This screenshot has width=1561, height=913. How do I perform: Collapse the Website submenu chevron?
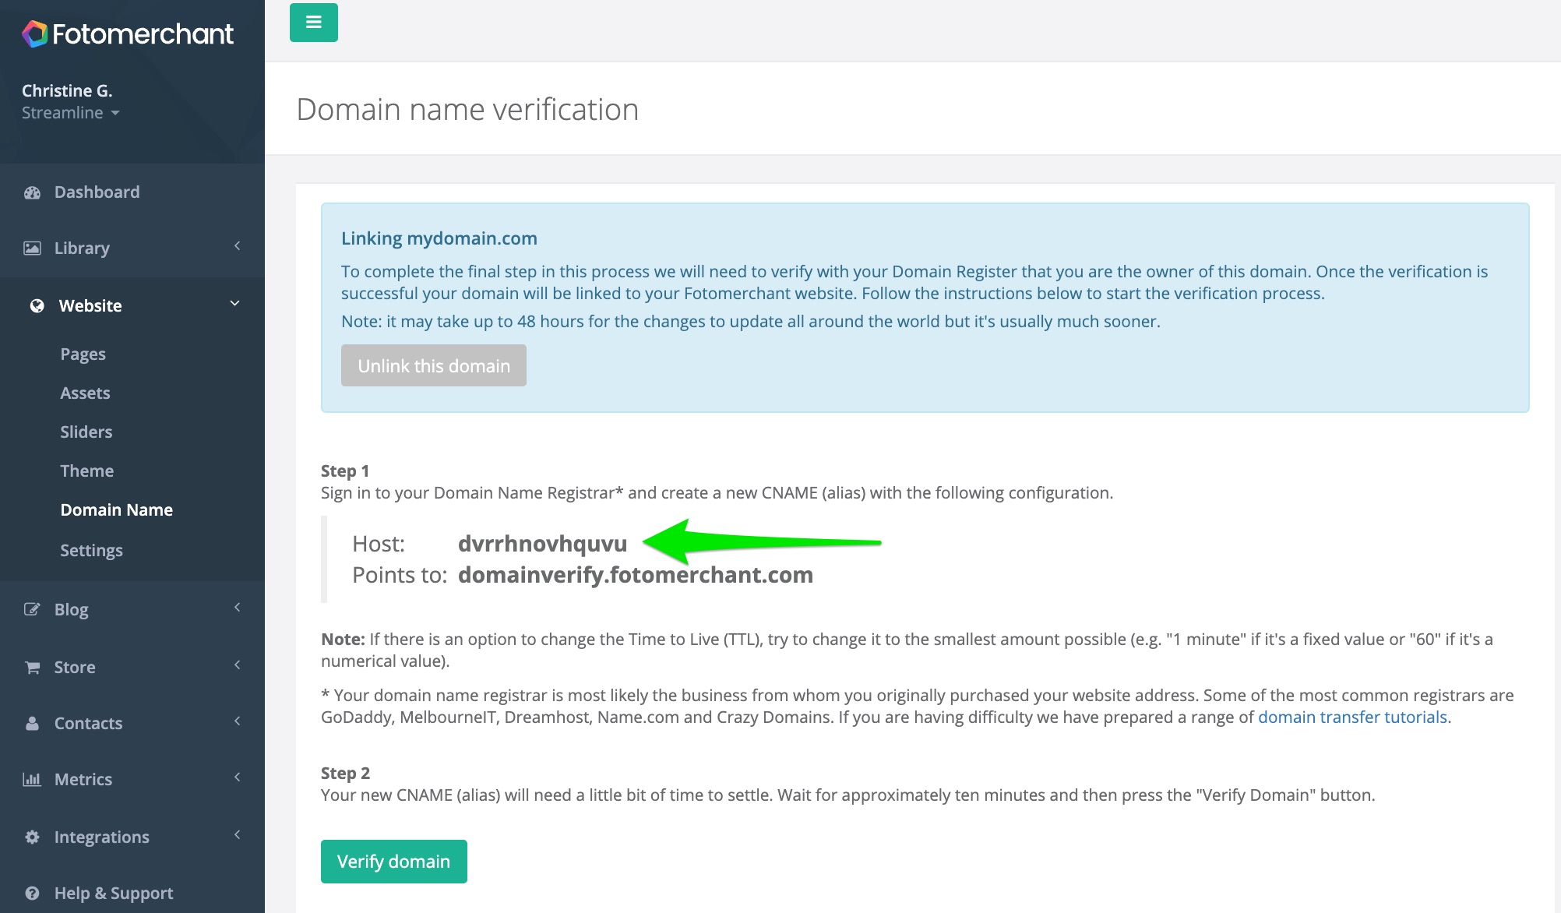coord(234,304)
